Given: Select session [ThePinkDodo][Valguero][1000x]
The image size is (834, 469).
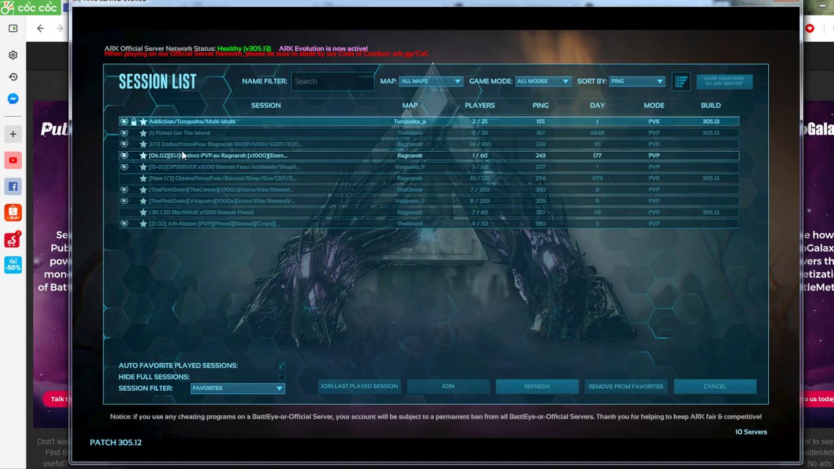Looking at the screenshot, I should click(429, 201).
